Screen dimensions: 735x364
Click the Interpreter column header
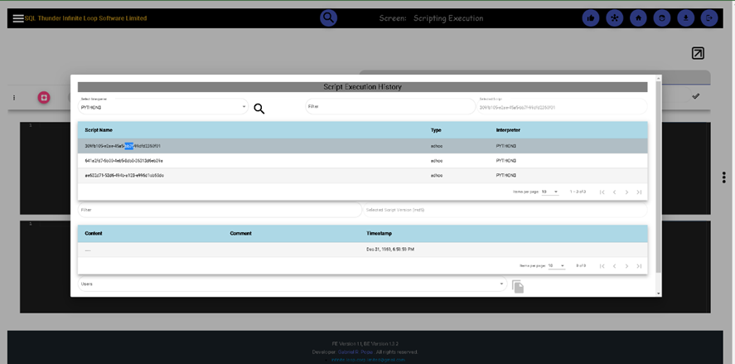click(508, 130)
